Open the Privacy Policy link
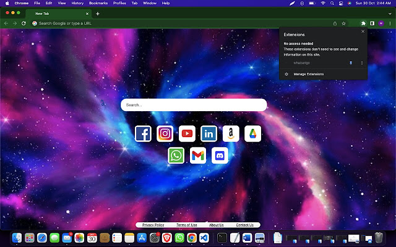The image size is (396, 247). click(153, 225)
